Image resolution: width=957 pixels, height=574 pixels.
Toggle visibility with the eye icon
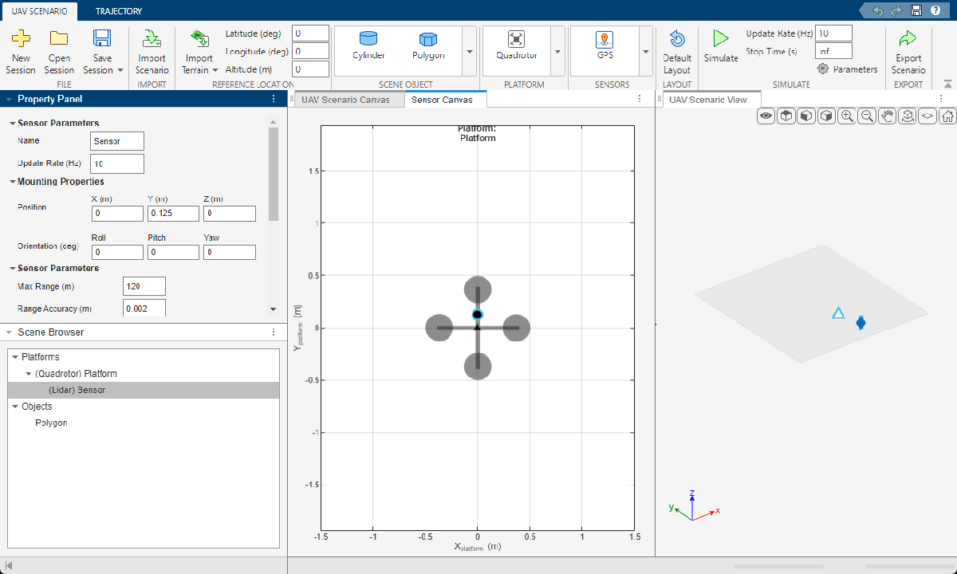tap(766, 116)
